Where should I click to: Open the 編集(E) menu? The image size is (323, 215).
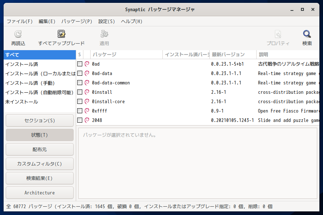pos(47,21)
